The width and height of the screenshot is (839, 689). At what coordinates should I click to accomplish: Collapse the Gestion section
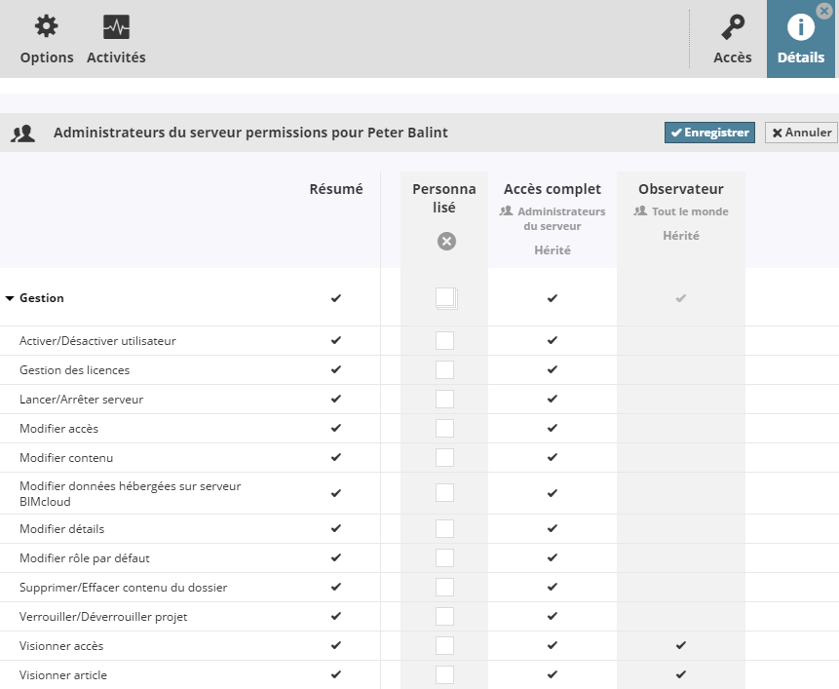pos(10,298)
